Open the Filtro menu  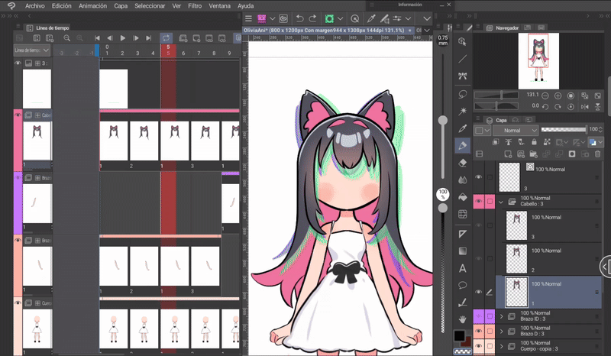pyautogui.click(x=195, y=6)
